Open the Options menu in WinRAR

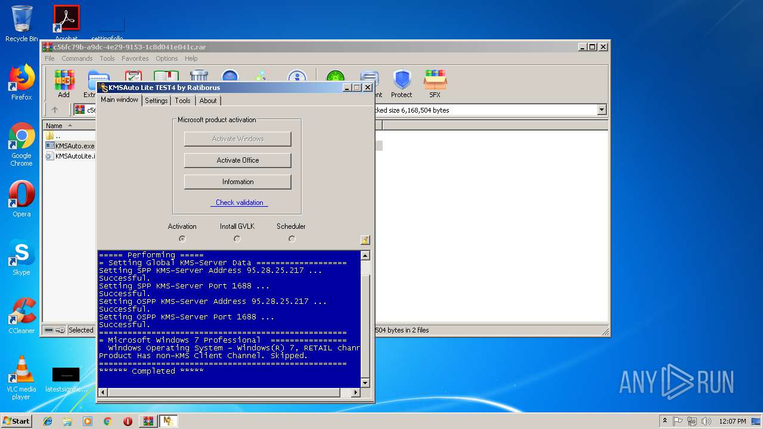pyautogui.click(x=167, y=58)
